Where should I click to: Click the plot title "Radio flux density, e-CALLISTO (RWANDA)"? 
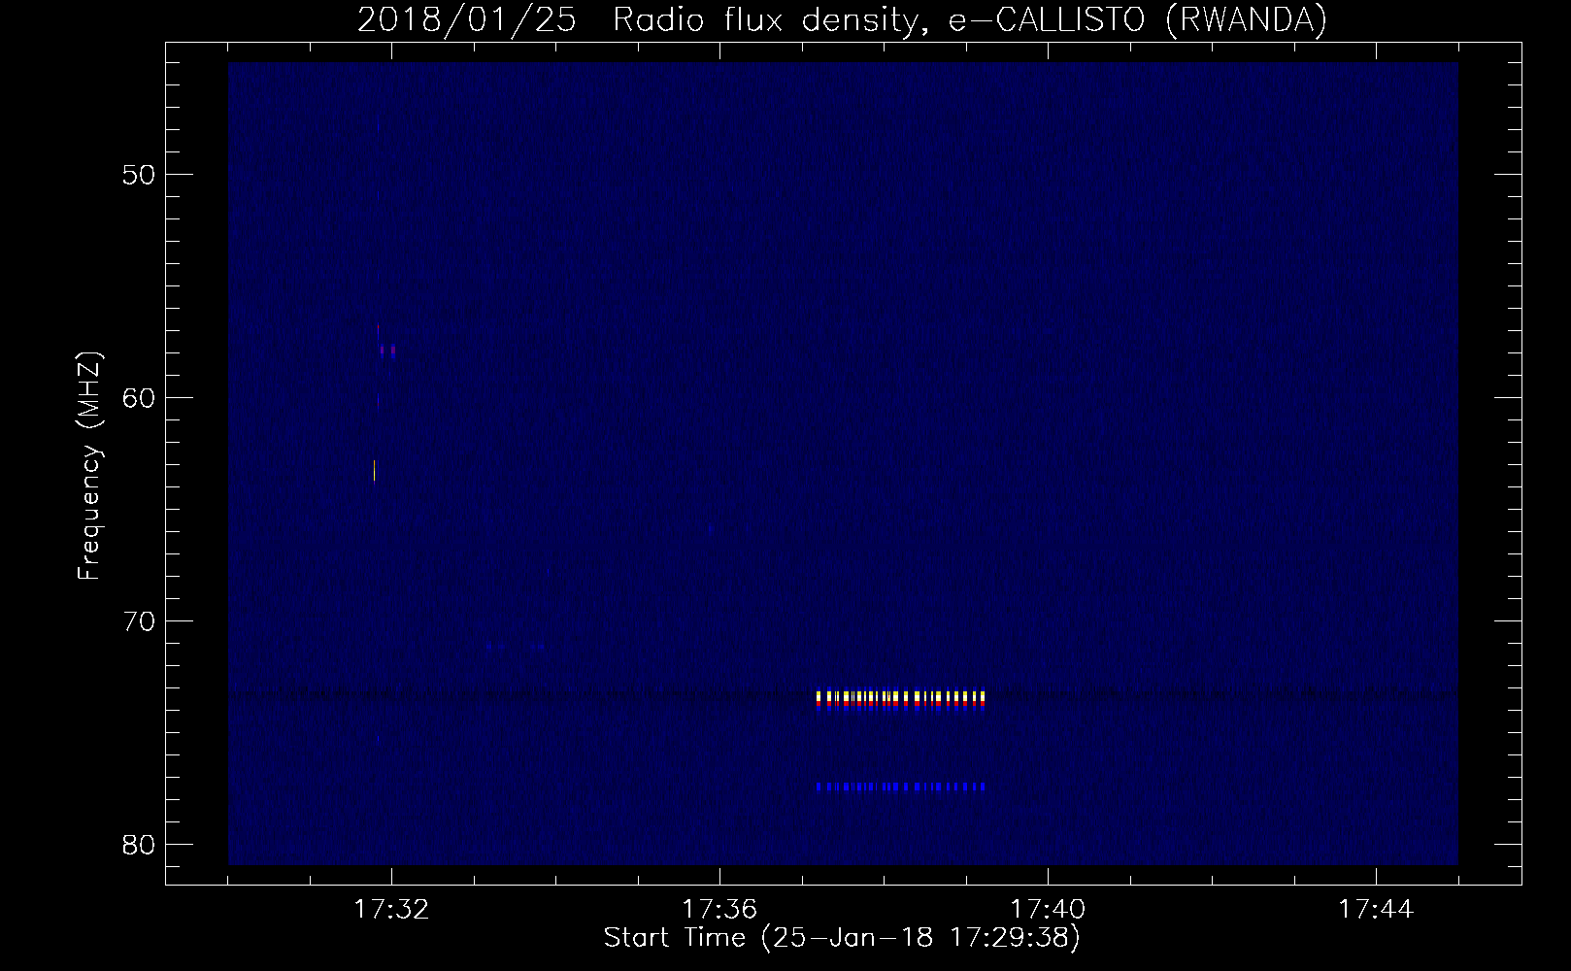click(970, 20)
